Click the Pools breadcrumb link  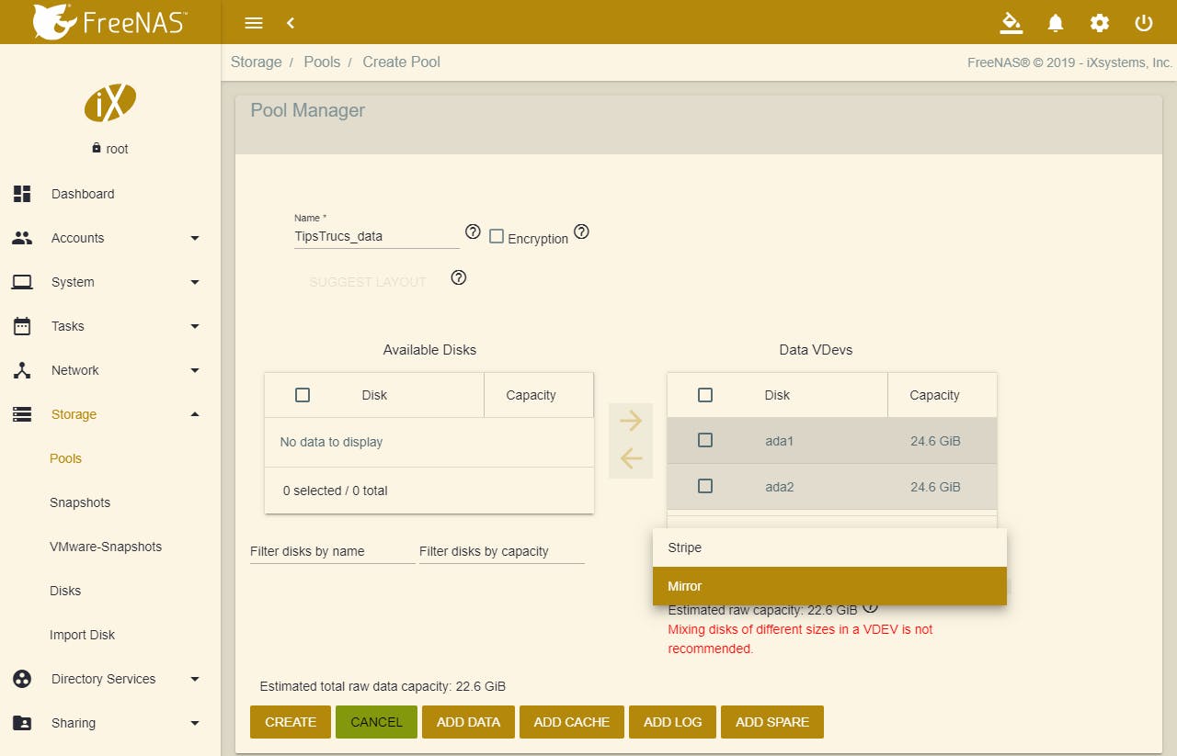point(322,62)
